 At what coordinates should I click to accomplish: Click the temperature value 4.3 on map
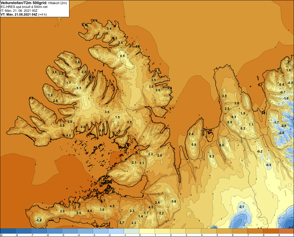point(151,207)
